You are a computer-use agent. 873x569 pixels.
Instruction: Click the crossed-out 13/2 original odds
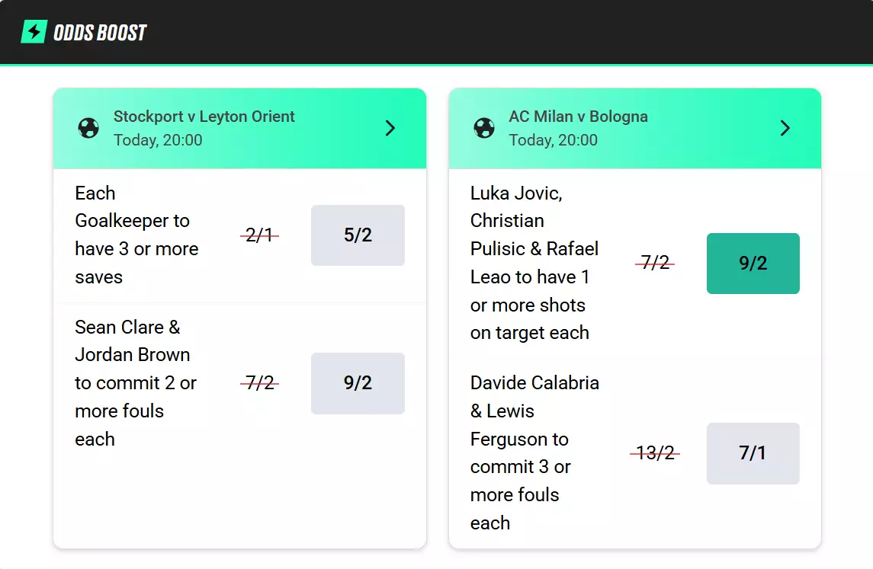coord(655,453)
